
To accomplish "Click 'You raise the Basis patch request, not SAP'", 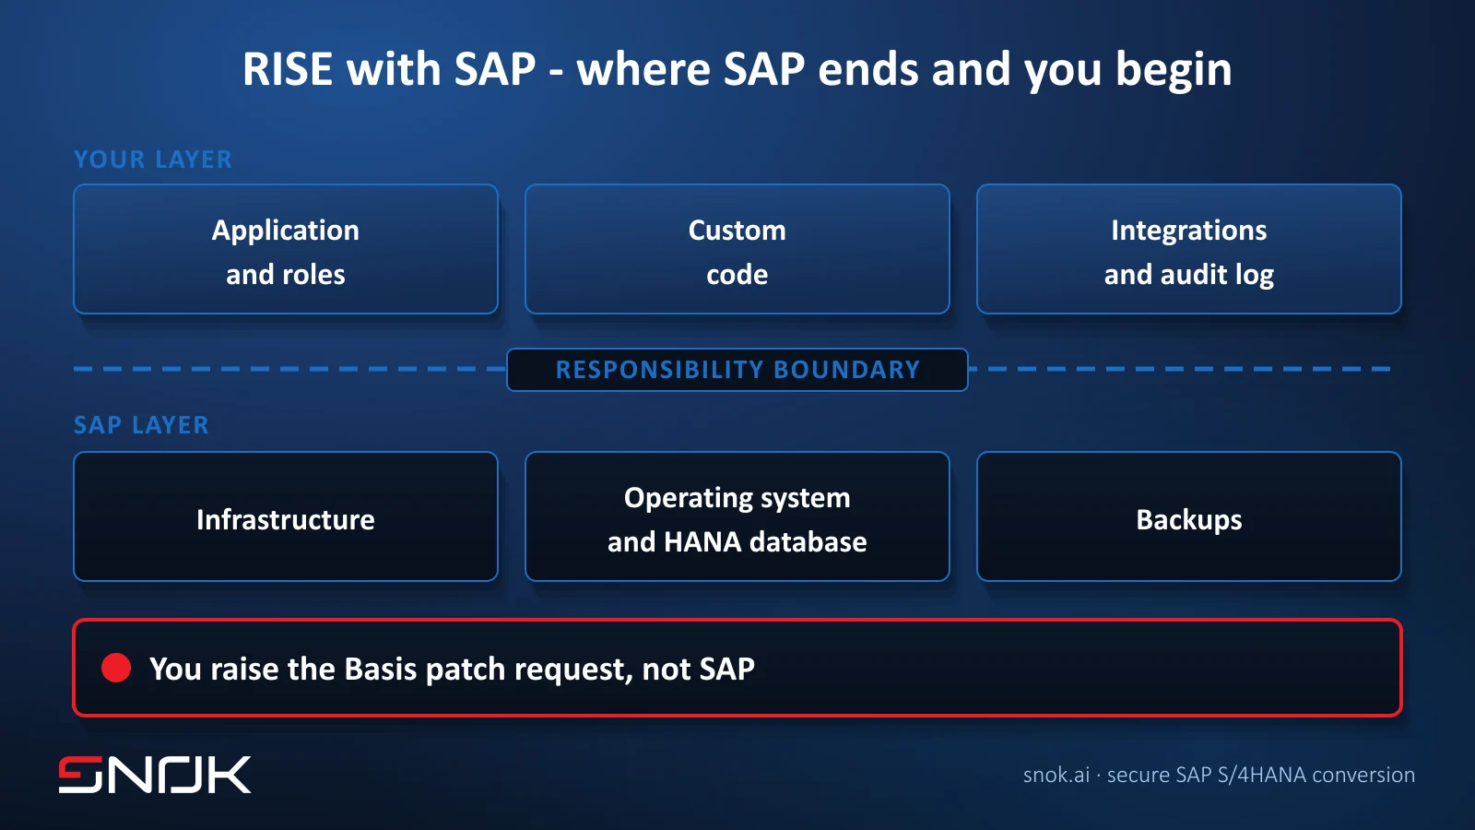I will pyautogui.click(x=452, y=669).
